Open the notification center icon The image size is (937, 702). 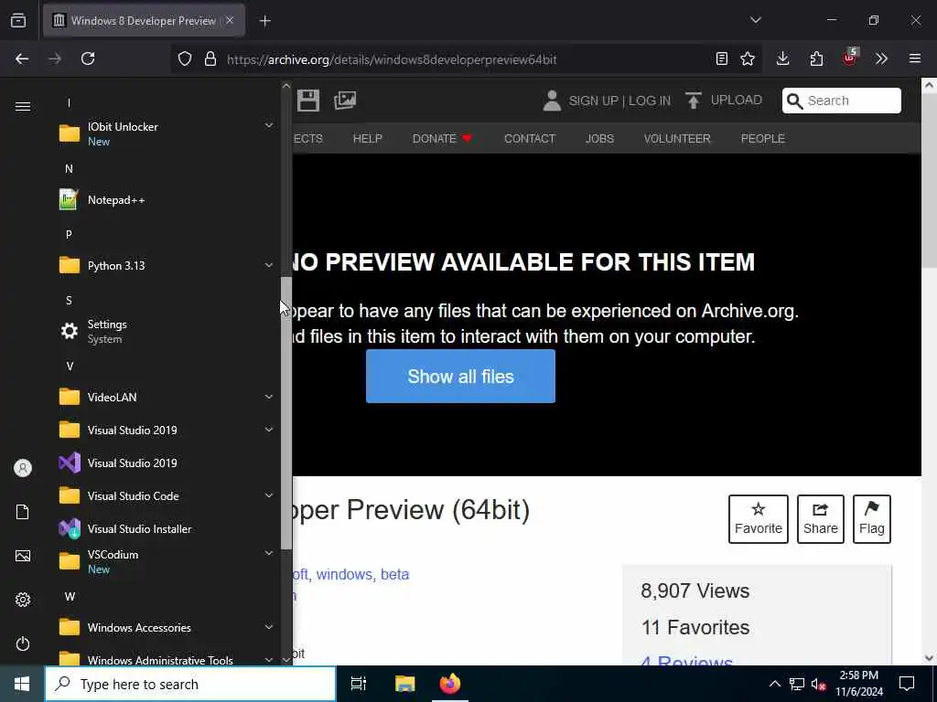[x=907, y=684]
